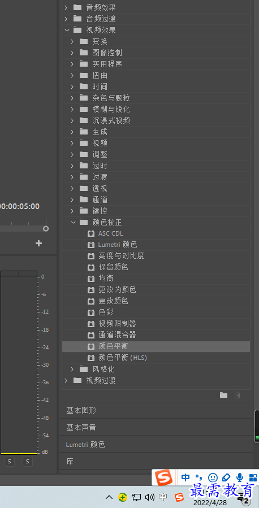Viewport: 259px width, 508px height.
Task: Collapse the 视频效果 folder
Action: [x=67, y=30]
